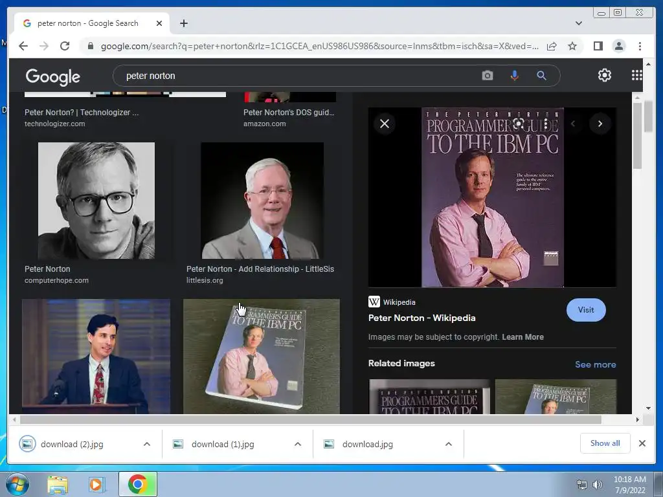Close the image preview panel
The height and width of the screenshot is (497, 663).
tap(385, 124)
